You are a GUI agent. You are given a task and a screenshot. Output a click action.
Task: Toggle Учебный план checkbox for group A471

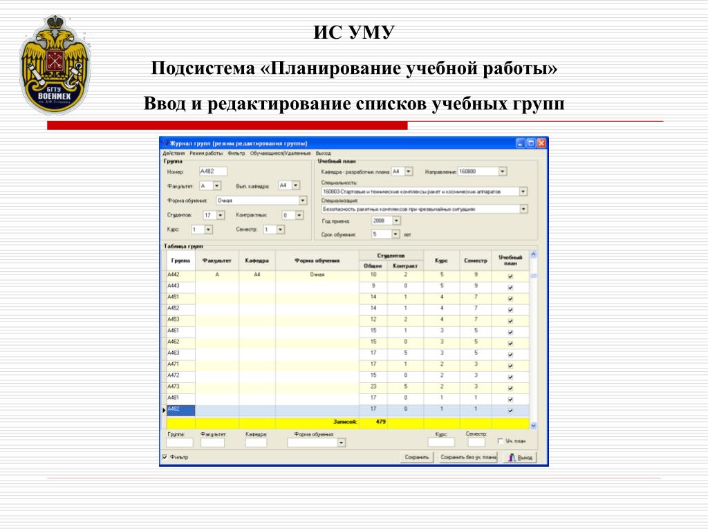pyautogui.click(x=511, y=366)
